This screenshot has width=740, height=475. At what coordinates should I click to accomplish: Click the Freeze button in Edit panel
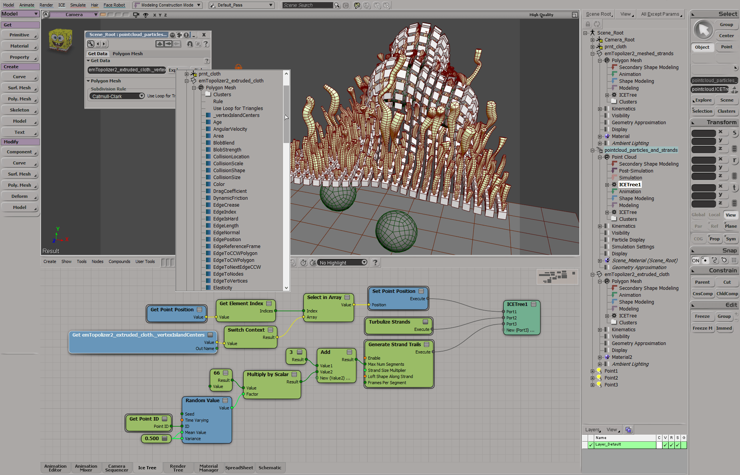(702, 316)
